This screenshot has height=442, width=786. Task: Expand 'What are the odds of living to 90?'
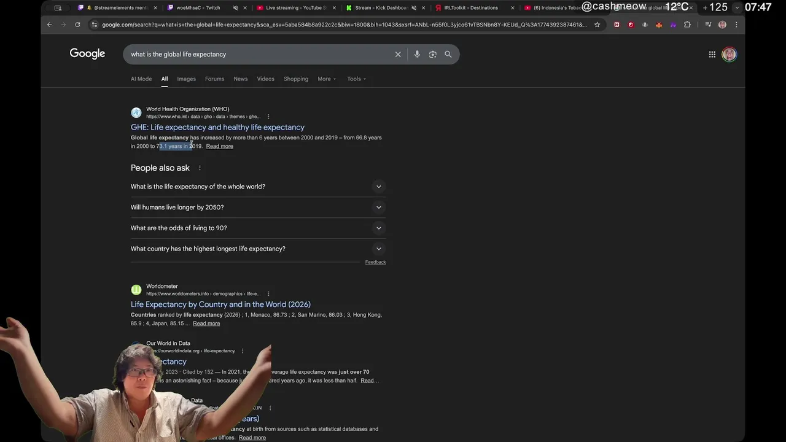click(x=258, y=228)
